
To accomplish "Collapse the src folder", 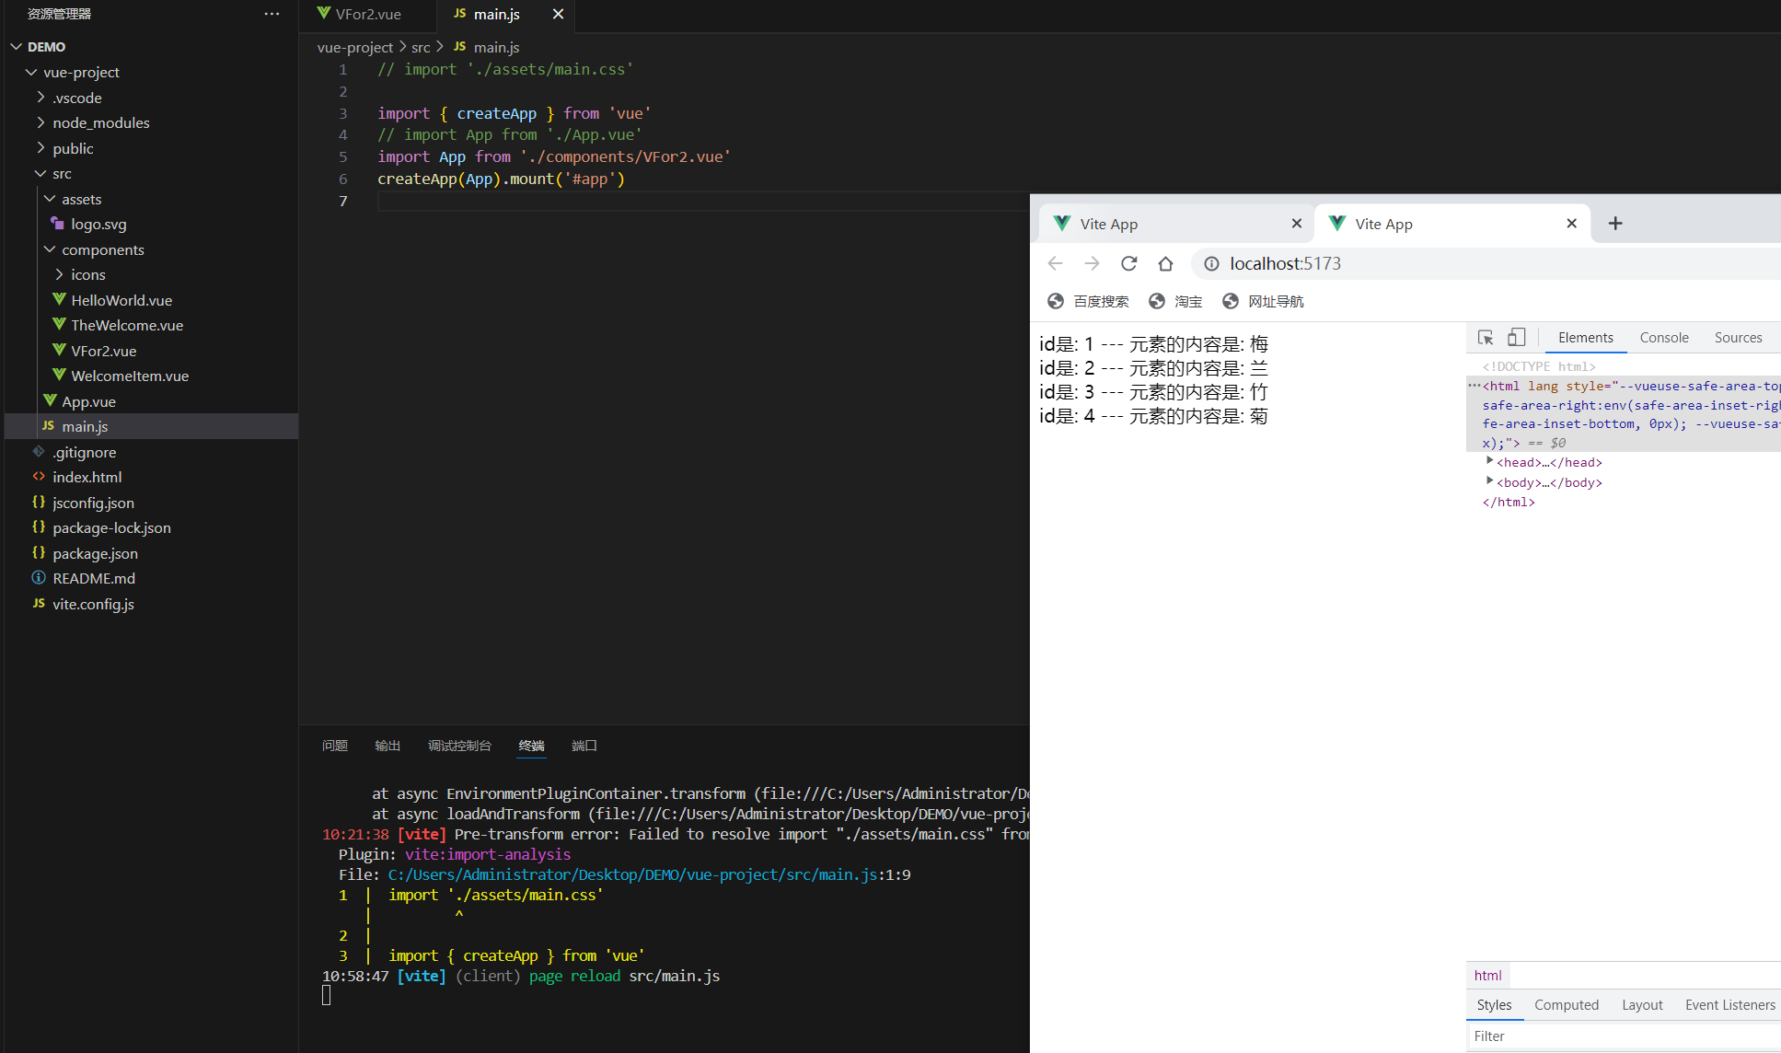I will (40, 173).
